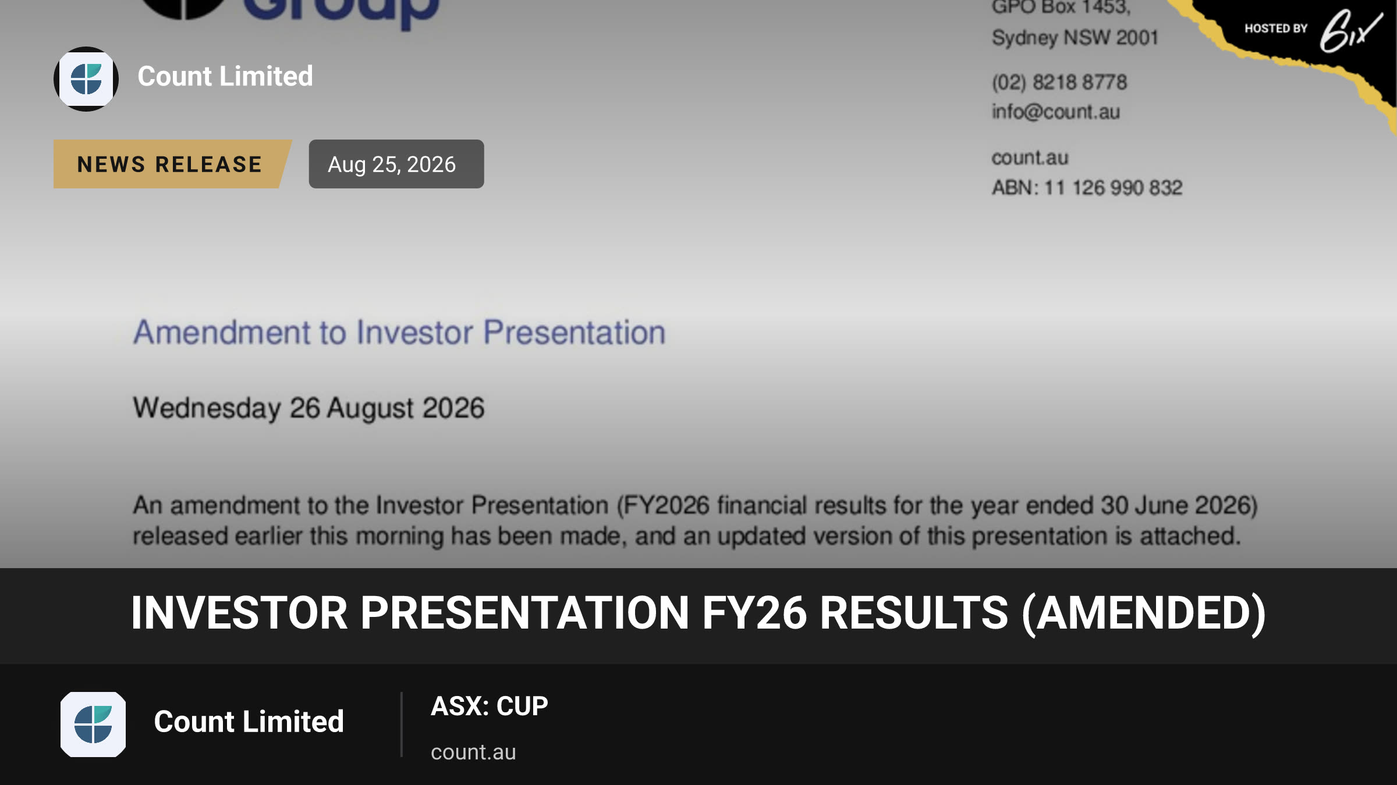Viewport: 1397px width, 785px height.
Task: Click the phone number (02) 8218 8778
Action: coord(1059,82)
